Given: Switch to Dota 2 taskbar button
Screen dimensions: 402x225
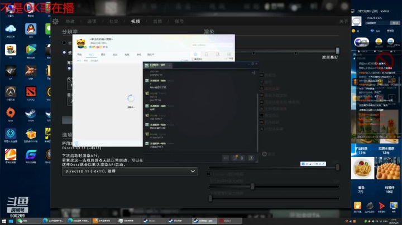Looking at the screenshot, I should (229, 221).
